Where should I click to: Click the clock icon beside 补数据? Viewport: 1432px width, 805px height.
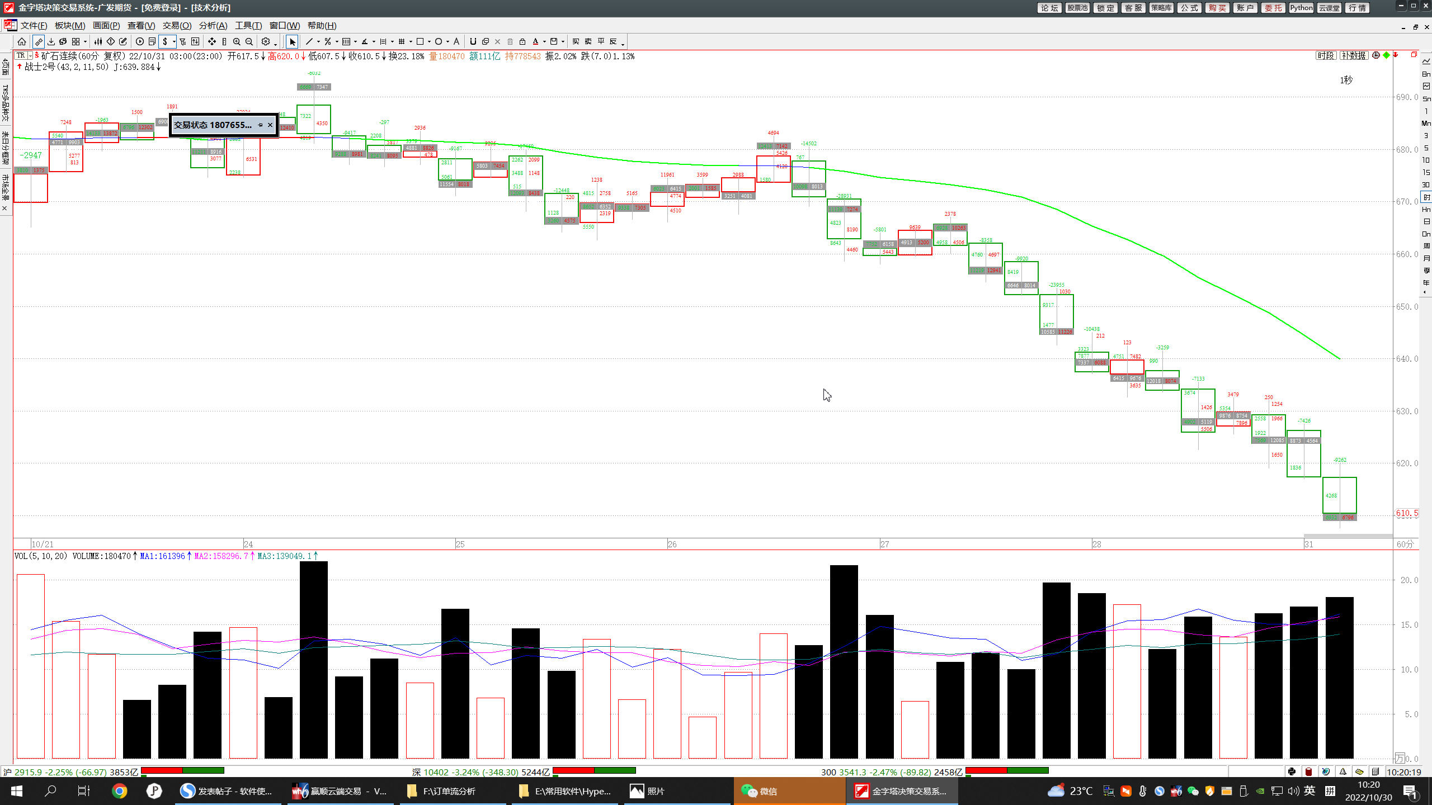[x=1376, y=55]
